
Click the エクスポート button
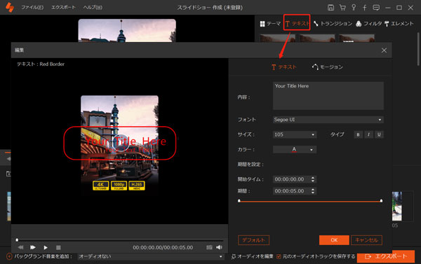click(x=386, y=256)
